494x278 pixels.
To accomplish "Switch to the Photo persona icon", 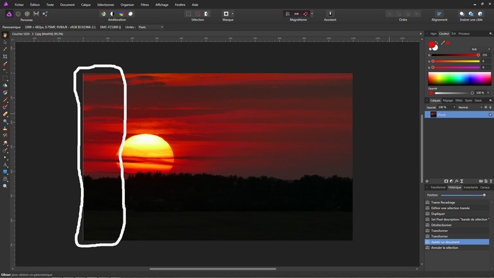I will pos(9,14).
